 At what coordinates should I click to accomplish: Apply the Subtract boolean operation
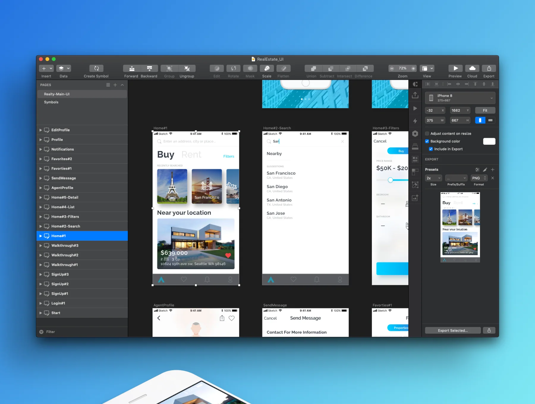(331, 68)
